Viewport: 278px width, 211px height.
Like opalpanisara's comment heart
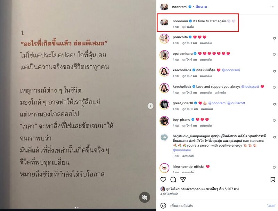274,55
